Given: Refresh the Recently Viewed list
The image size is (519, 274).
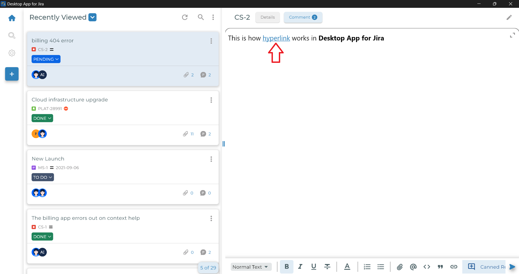Looking at the screenshot, I should pos(185,17).
